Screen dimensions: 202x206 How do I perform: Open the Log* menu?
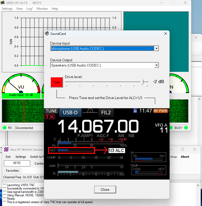[x=30, y=9]
